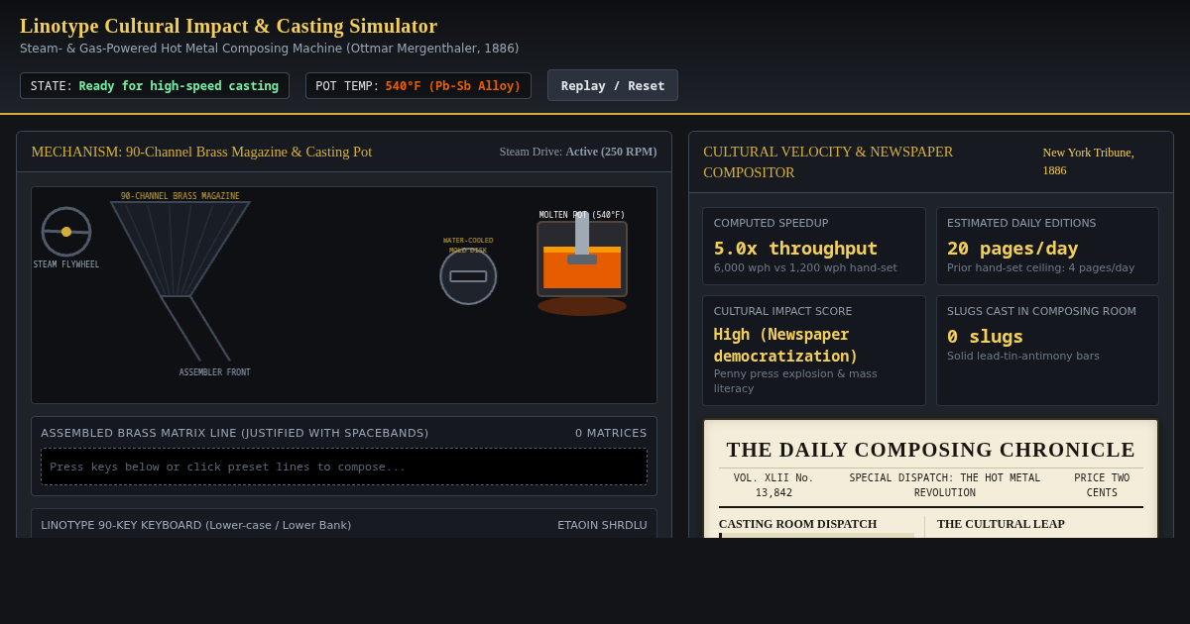Click the water-cooled mold disk

pyautogui.click(x=468, y=276)
